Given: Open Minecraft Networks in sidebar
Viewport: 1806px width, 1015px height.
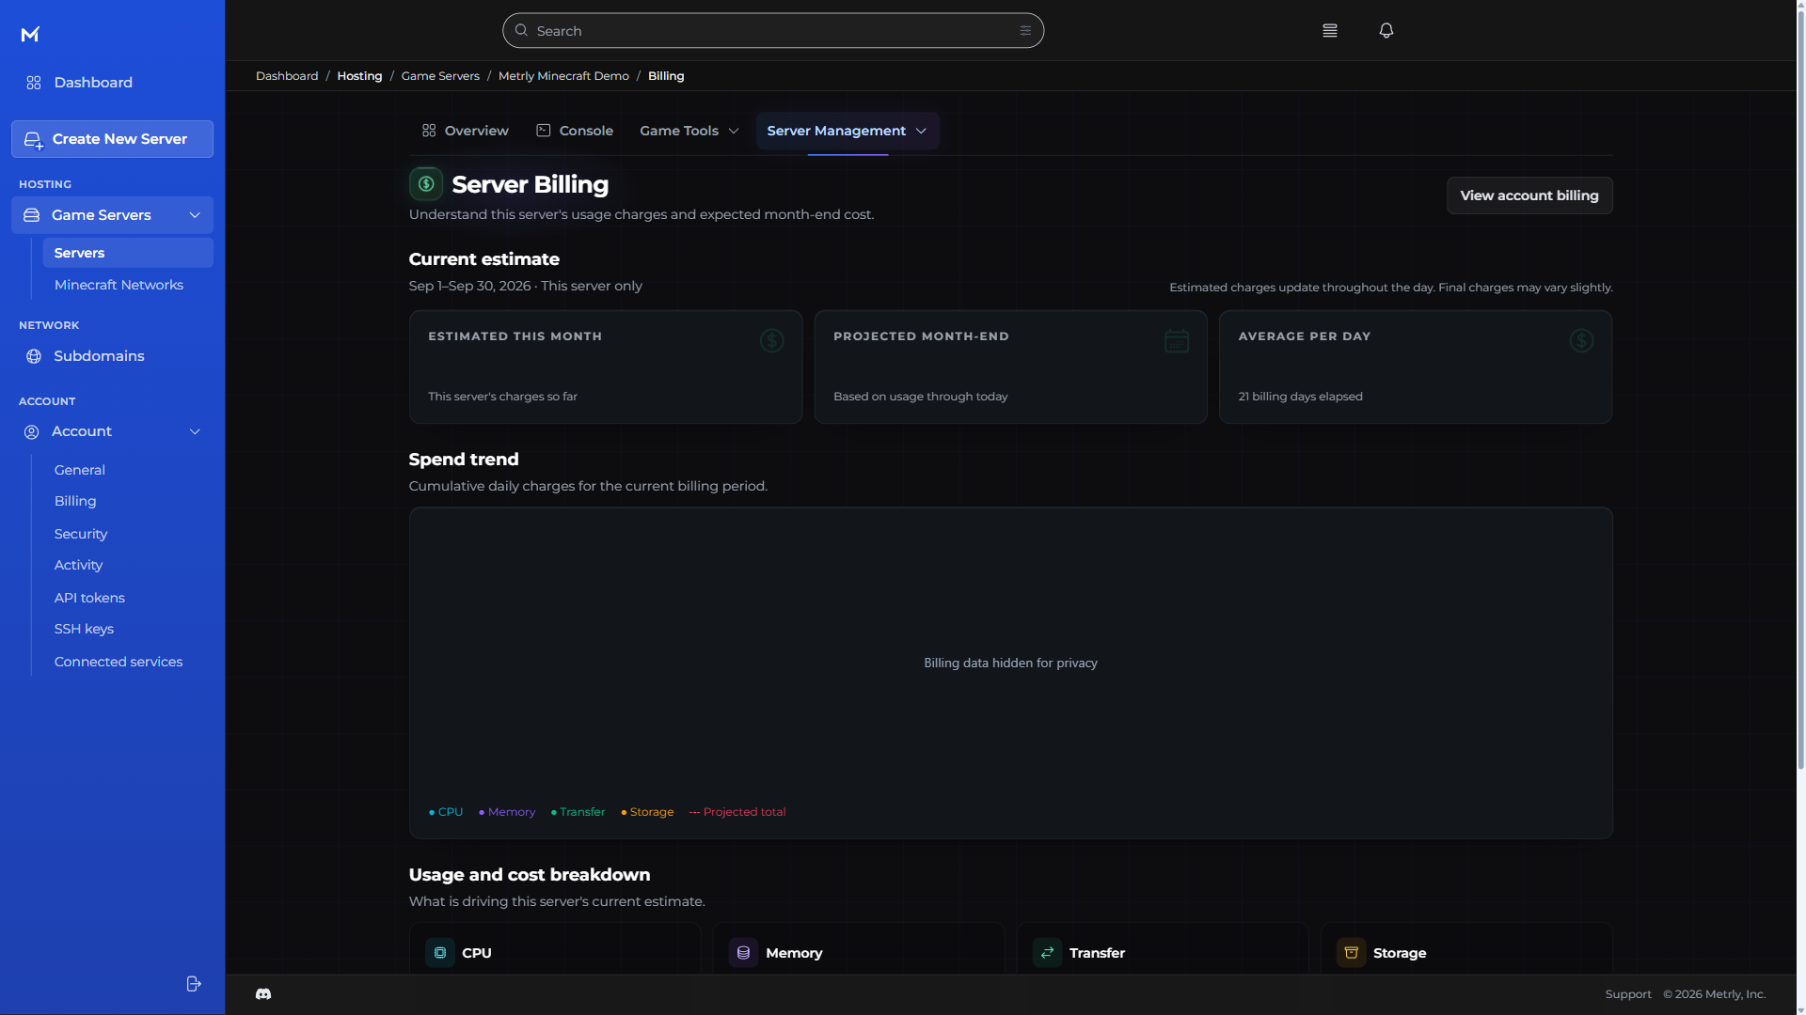Looking at the screenshot, I should [119, 285].
